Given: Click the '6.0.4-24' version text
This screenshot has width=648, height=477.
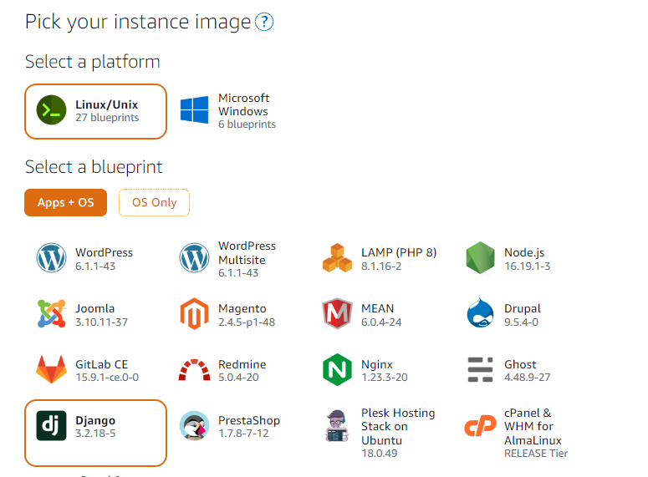Looking at the screenshot, I should 381,322.
